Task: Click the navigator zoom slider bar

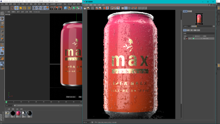Action: 202,26
